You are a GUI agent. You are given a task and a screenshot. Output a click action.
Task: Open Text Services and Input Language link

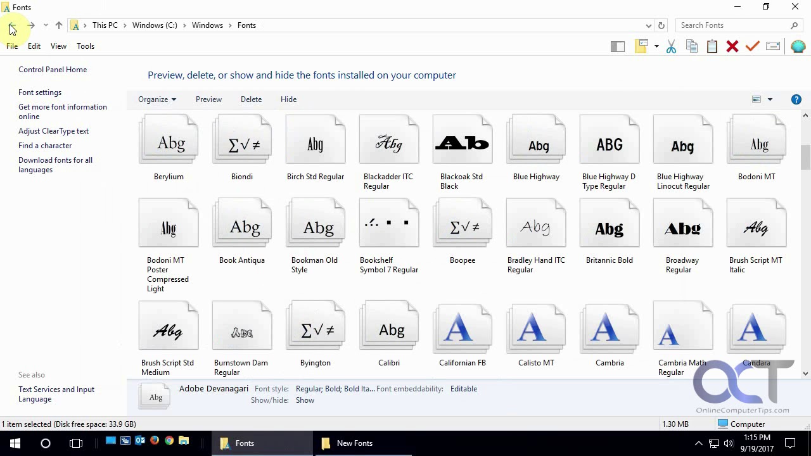(56, 394)
